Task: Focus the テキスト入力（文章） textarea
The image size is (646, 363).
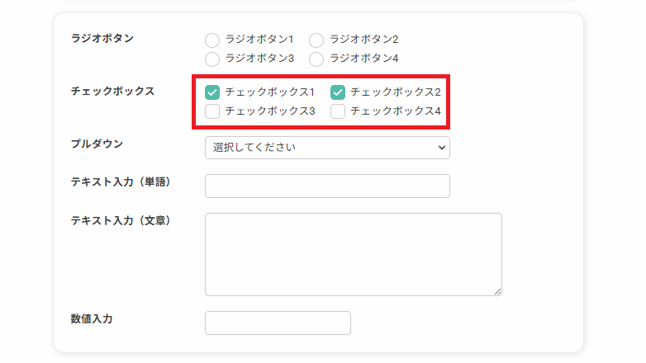Action: click(354, 254)
